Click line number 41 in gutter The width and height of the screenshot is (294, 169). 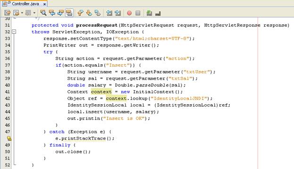pyautogui.click(x=7, y=92)
